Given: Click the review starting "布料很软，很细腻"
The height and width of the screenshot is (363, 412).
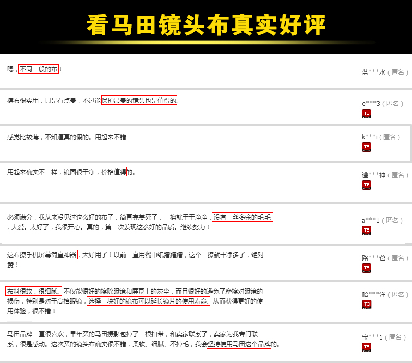Looking at the screenshot, I should pos(135,301).
